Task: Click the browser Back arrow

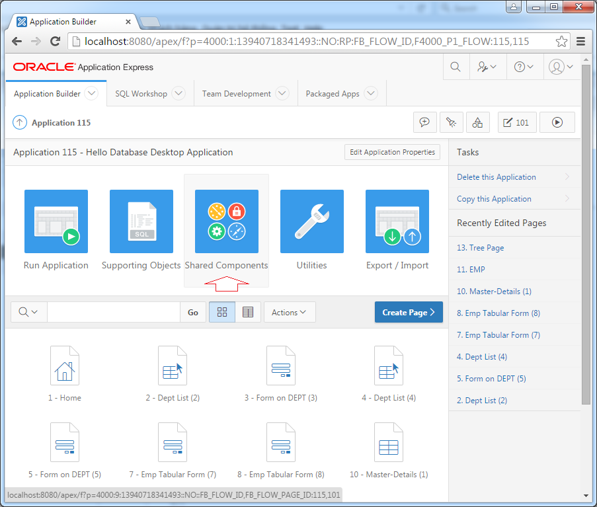Action: click(17, 41)
